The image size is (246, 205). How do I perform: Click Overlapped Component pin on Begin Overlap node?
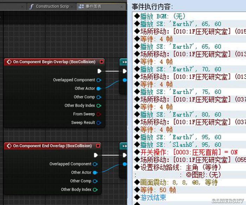[x=99, y=80]
